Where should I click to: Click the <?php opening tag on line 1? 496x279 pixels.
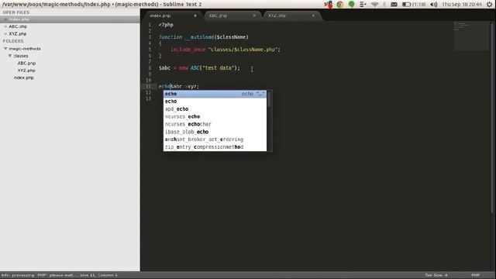click(166, 25)
